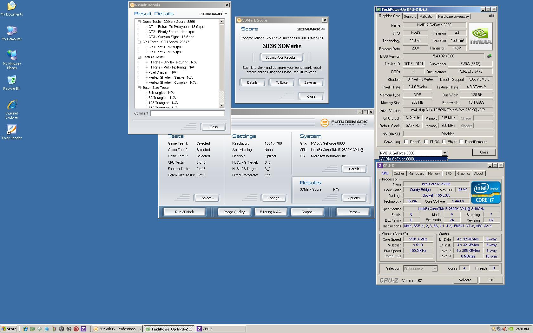The width and height of the screenshot is (533, 333).
Task: Launch Internet Explorer from the desktop
Action: click(x=12, y=109)
